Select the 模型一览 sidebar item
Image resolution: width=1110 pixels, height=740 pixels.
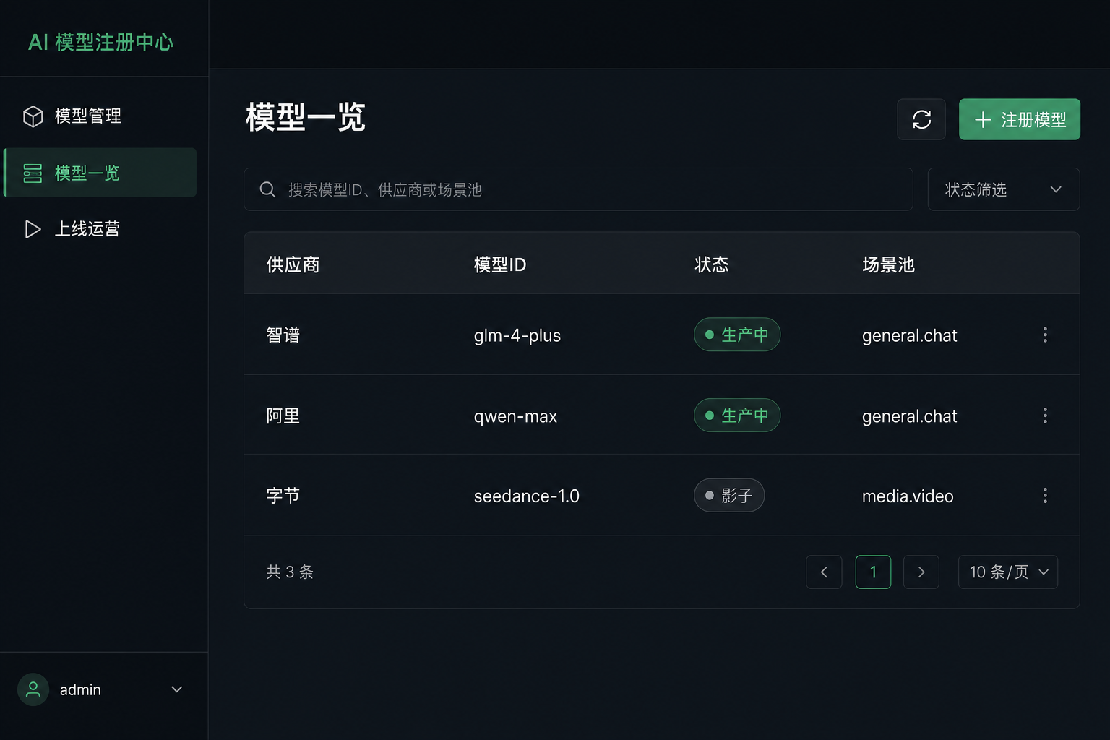click(100, 173)
